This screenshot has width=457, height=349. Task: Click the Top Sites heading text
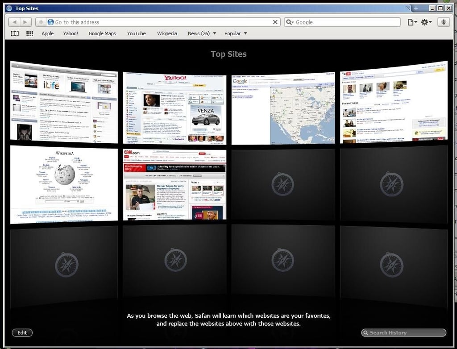[228, 54]
